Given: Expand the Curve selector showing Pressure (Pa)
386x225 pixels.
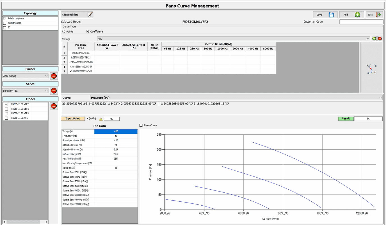Looking at the screenshot, I should [380, 97].
